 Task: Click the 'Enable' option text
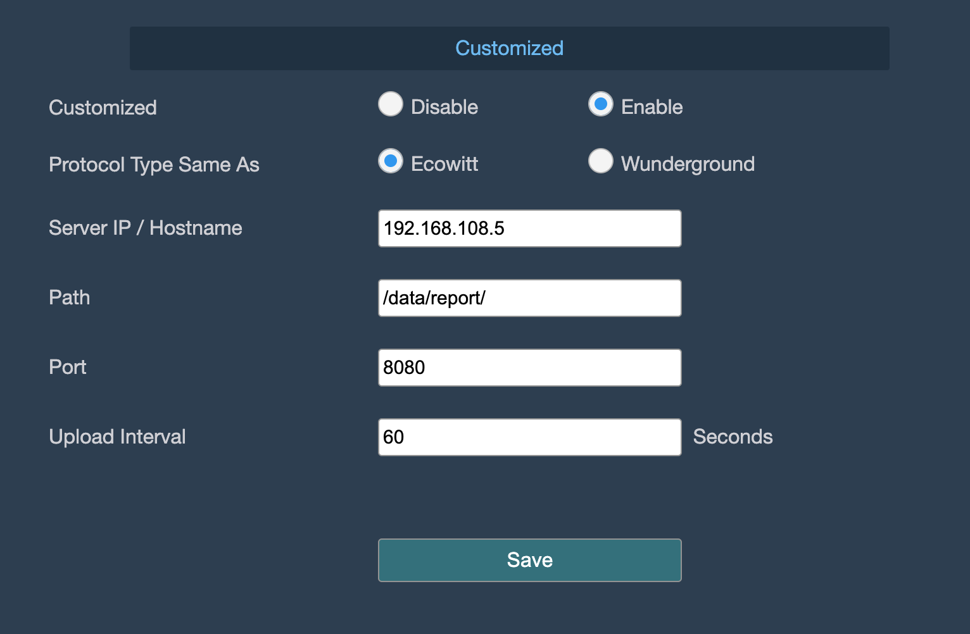pos(652,107)
